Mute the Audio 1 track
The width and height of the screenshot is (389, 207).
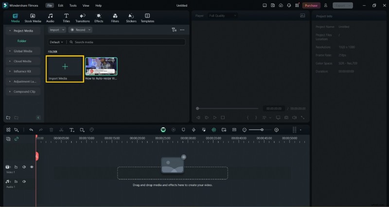click(24, 182)
